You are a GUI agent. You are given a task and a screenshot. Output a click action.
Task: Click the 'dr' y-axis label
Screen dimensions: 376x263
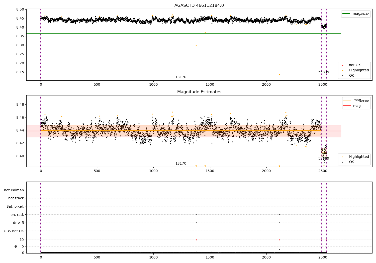pyautogui.click(x=16, y=246)
